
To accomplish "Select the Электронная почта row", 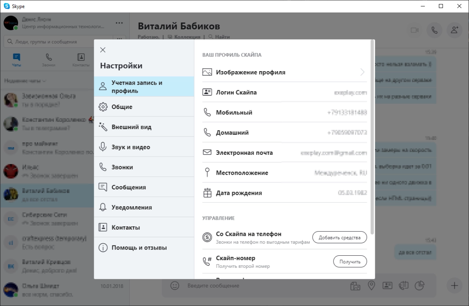I will click(284, 153).
